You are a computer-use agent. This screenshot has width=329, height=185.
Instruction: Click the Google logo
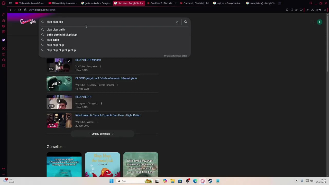point(28,22)
